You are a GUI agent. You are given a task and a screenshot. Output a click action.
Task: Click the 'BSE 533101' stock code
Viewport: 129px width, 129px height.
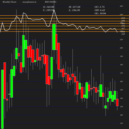tap(51, 2)
